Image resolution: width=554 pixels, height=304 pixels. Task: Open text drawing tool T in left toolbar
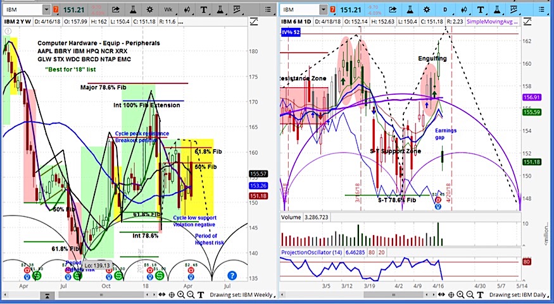pyautogui.click(x=203, y=9)
